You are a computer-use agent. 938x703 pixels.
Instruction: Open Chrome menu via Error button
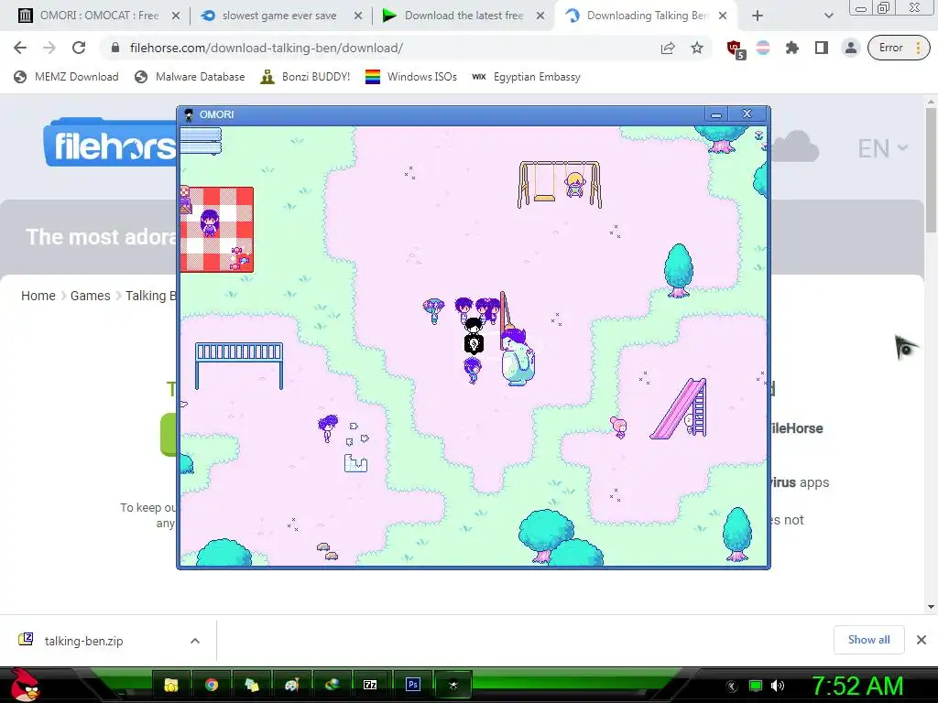pyautogui.click(x=899, y=48)
